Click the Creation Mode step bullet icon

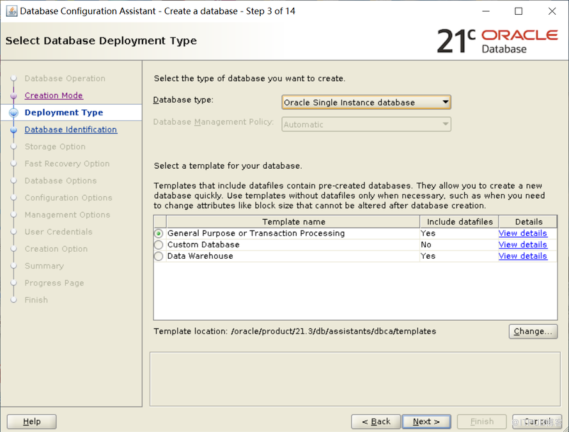coord(13,96)
